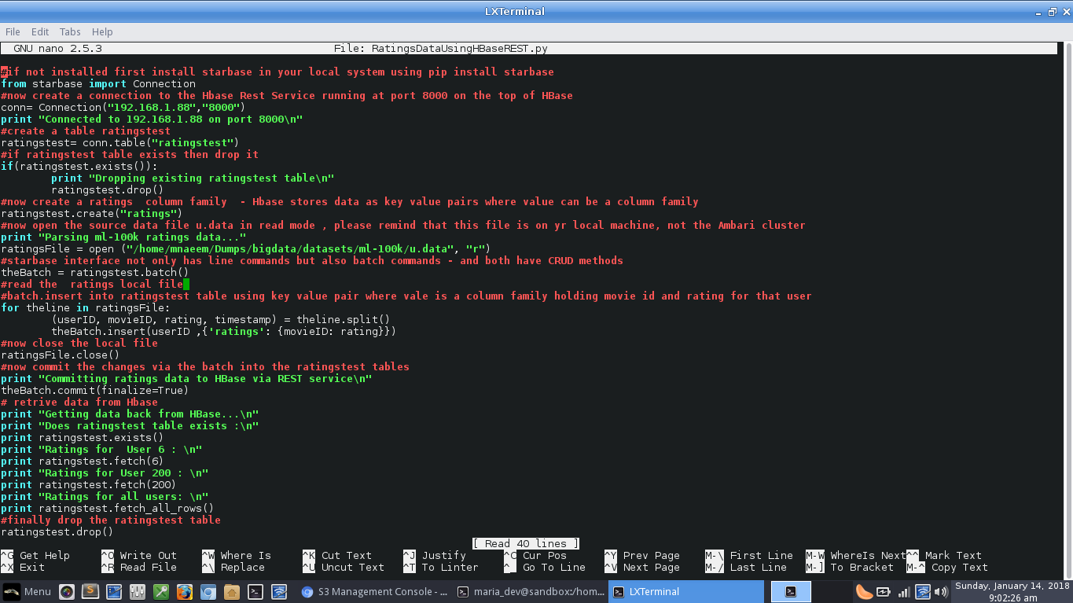The image size is (1073, 603).
Task: Open the blue screen app launcher icon
Action: [114, 591]
